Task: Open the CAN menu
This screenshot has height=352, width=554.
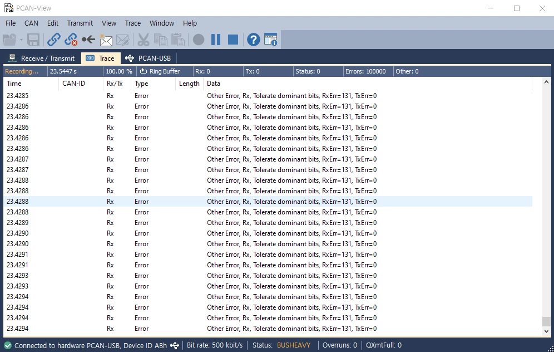Action: click(31, 23)
